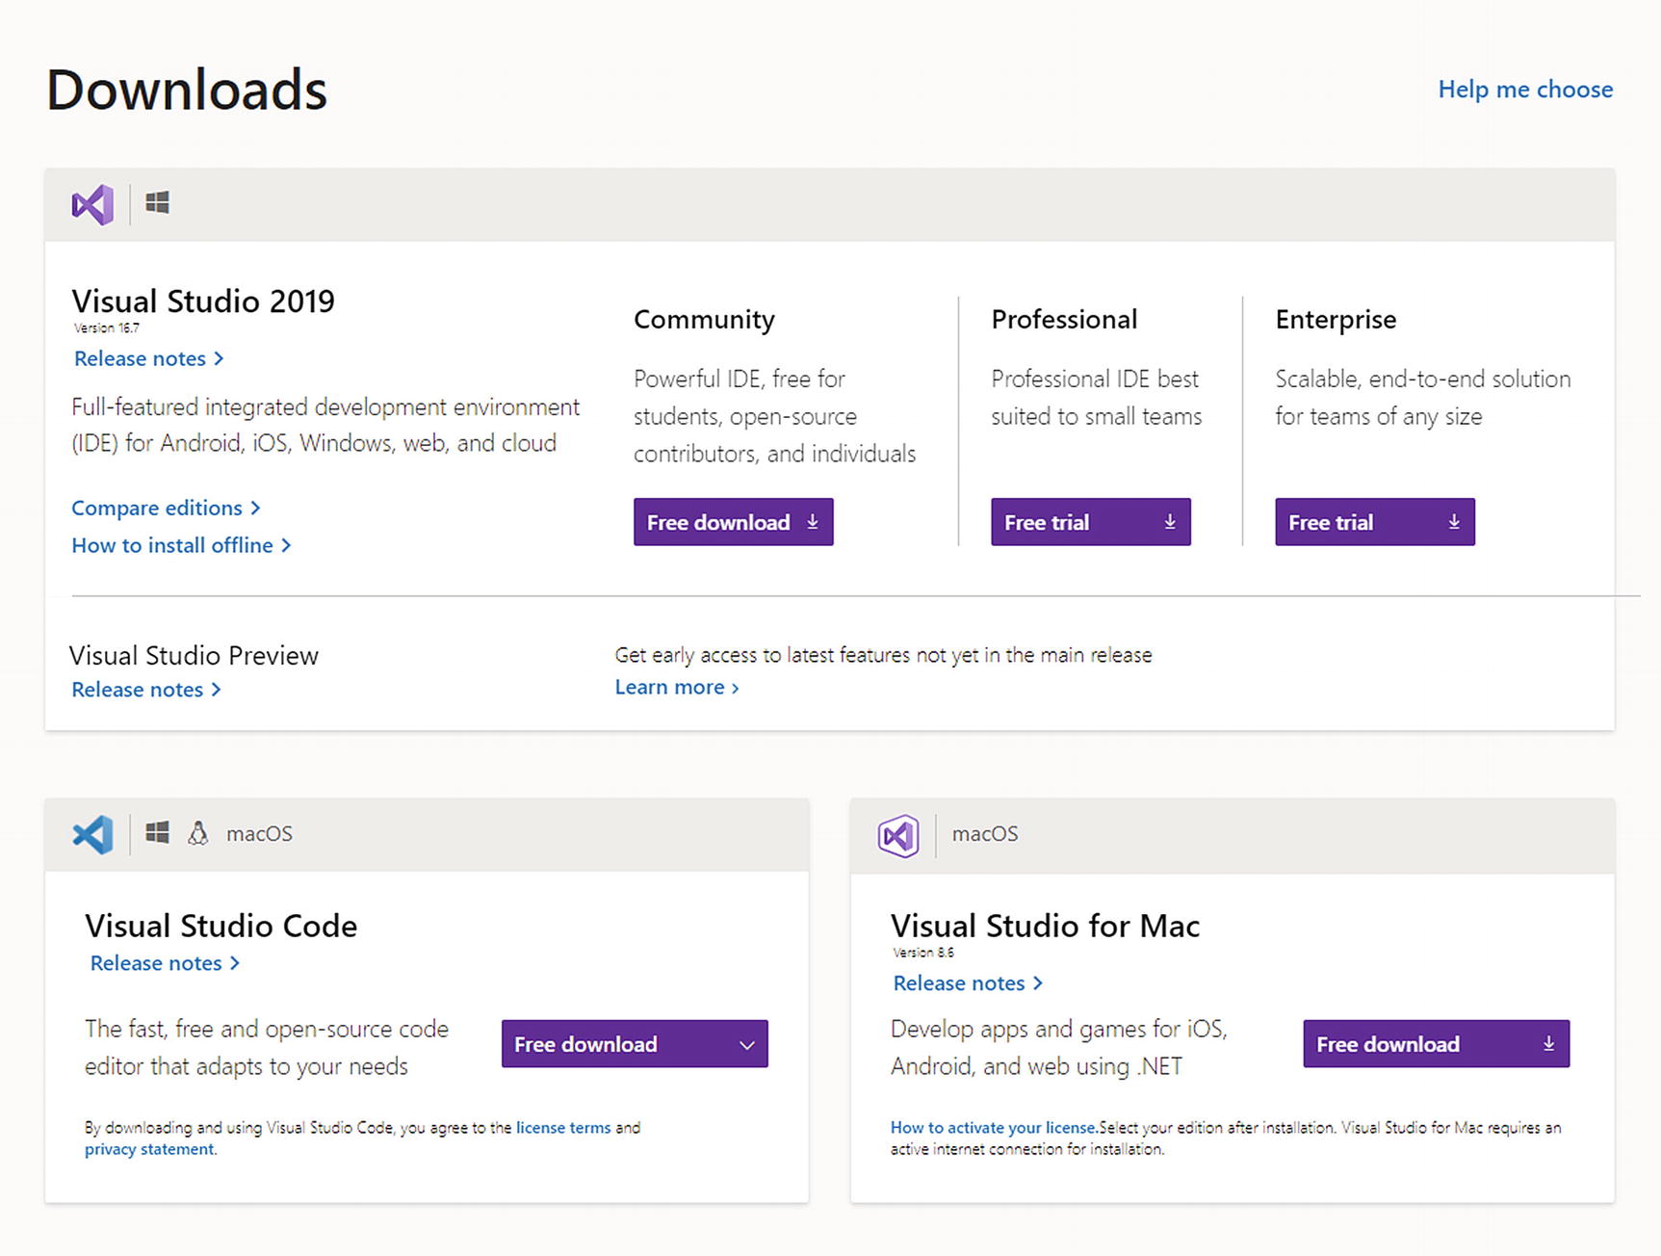Click the Visual Studio for Mac logo
Viewport: 1661px width, 1256px height.
pos(898,835)
